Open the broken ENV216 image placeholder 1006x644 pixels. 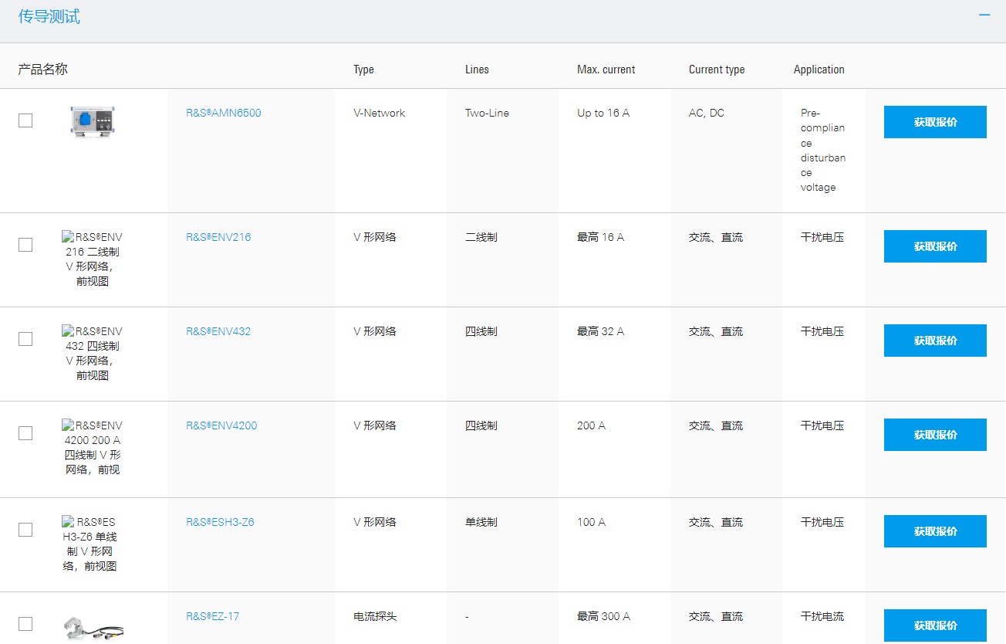click(x=93, y=259)
